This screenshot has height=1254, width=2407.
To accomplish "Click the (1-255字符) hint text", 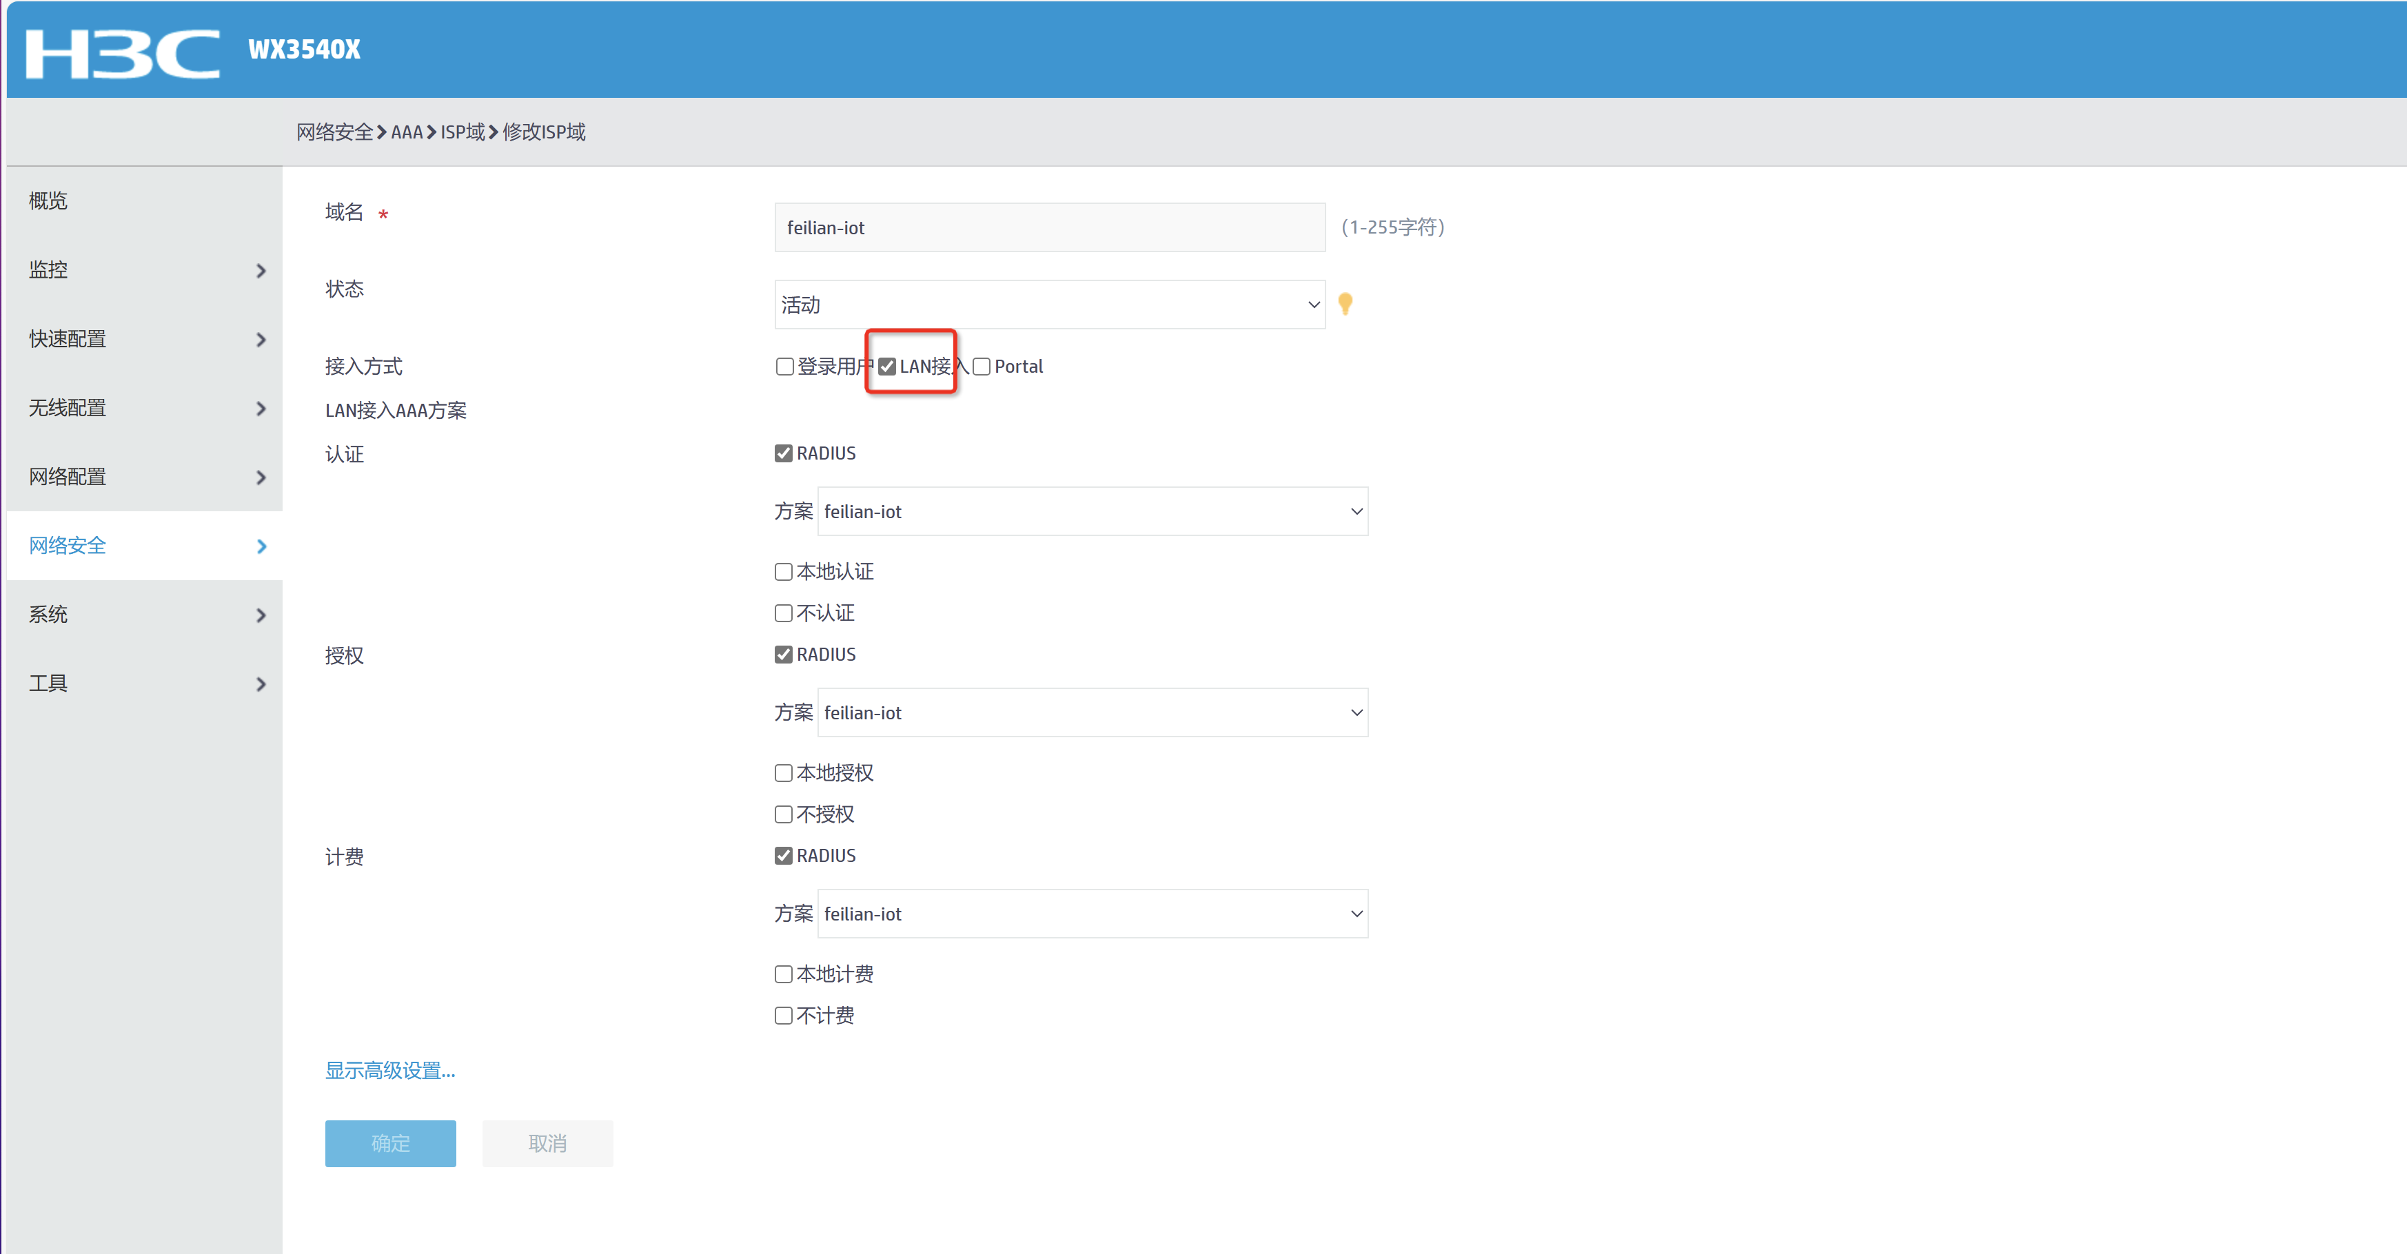I will click(1392, 228).
